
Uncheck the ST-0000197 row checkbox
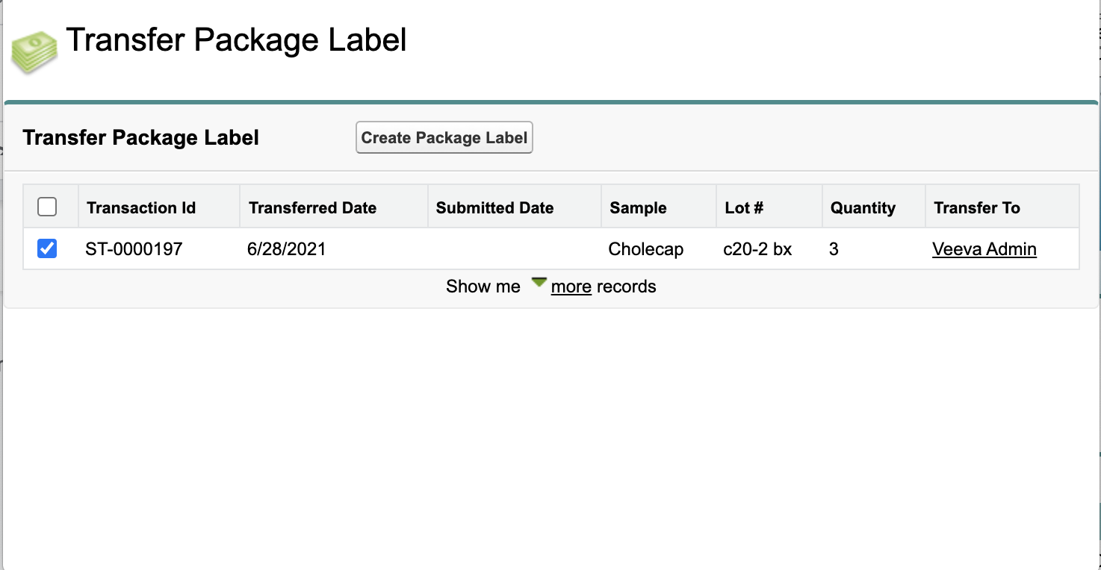click(x=47, y=248)
